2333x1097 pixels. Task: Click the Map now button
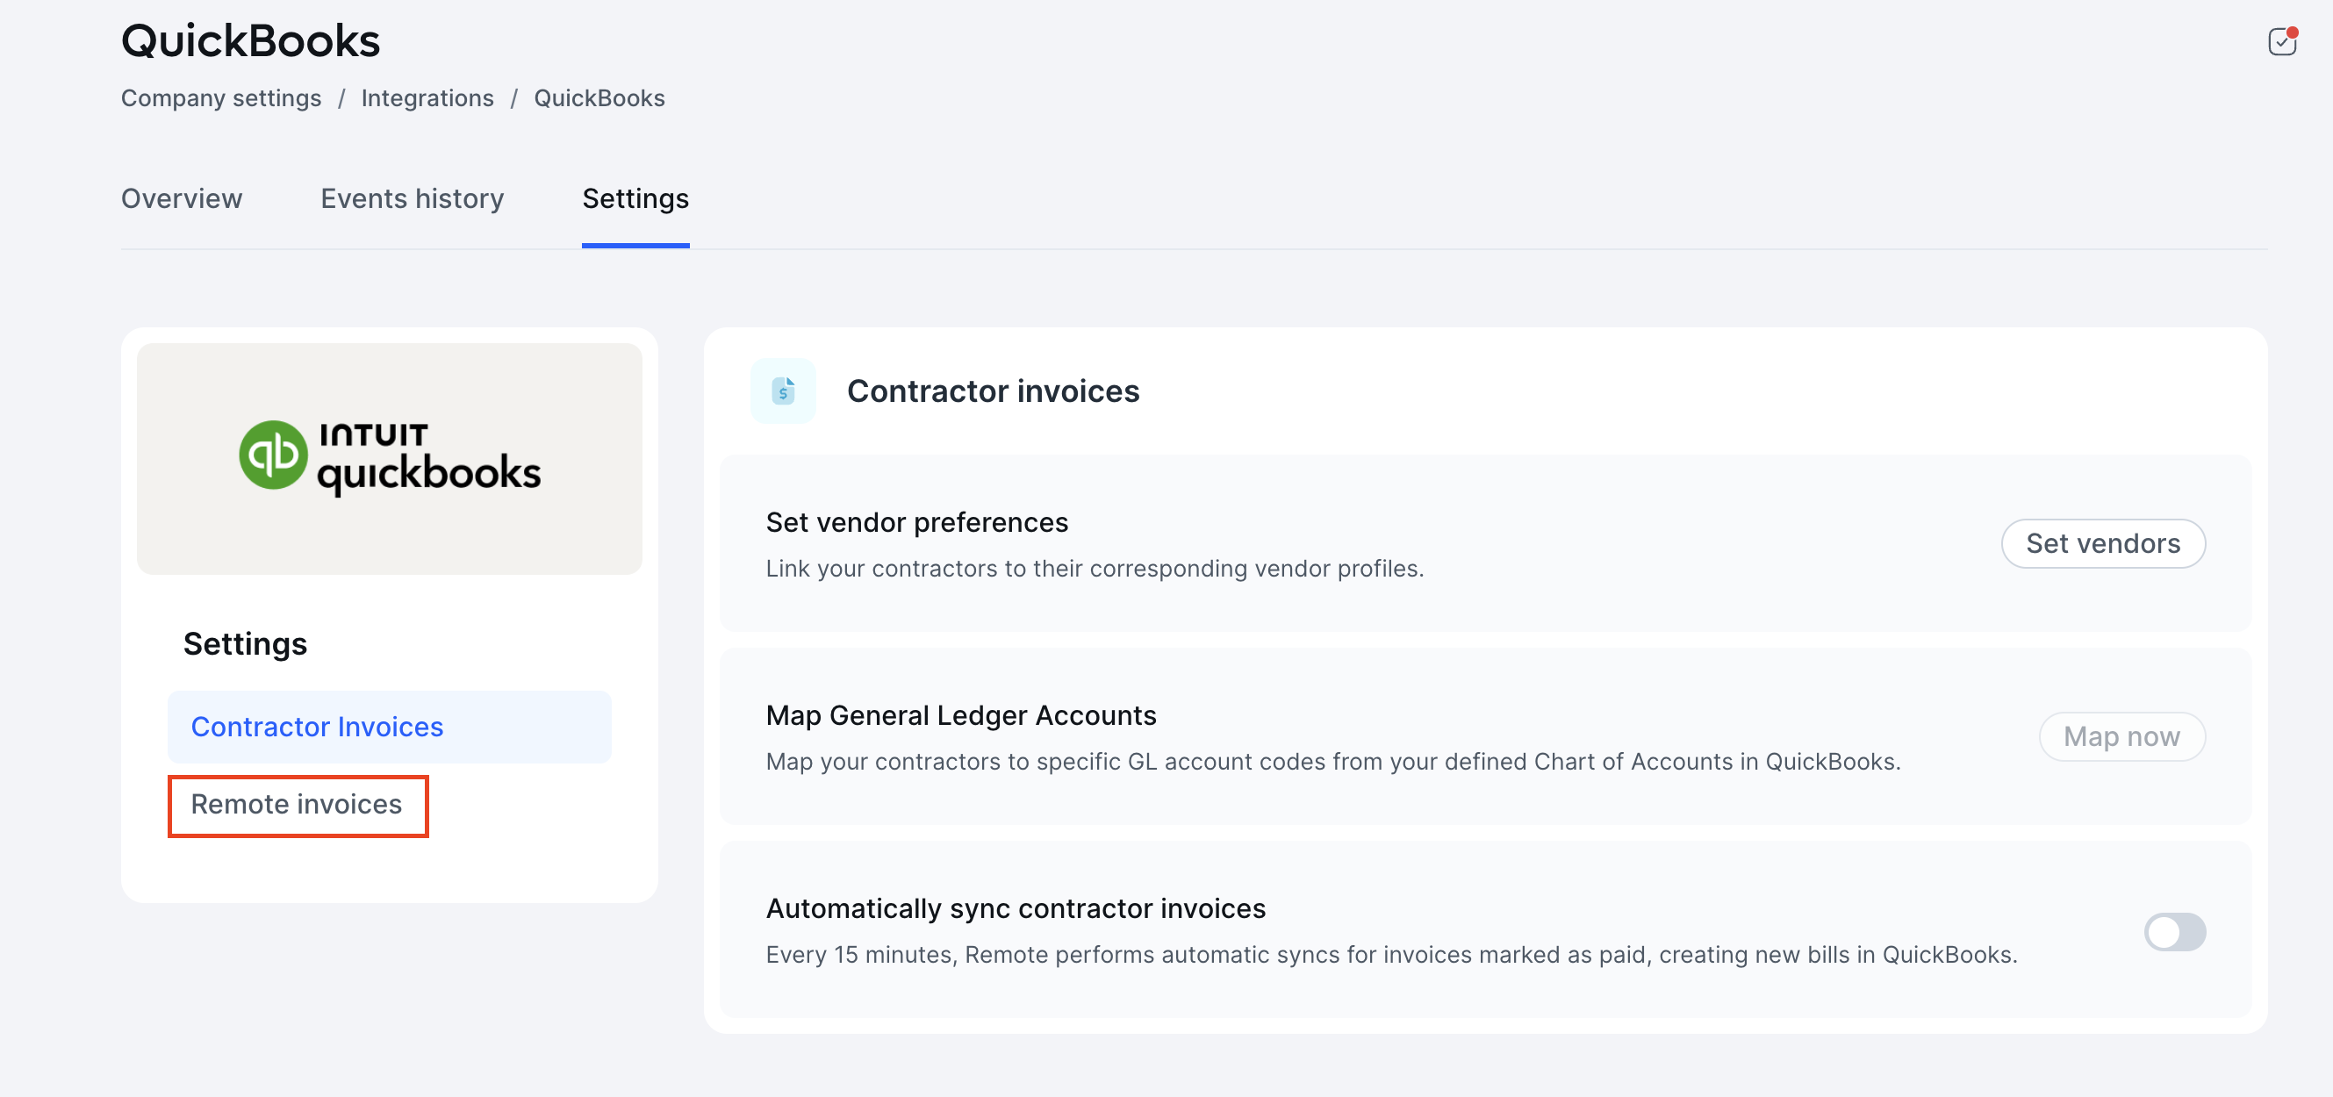point(2122,735)
